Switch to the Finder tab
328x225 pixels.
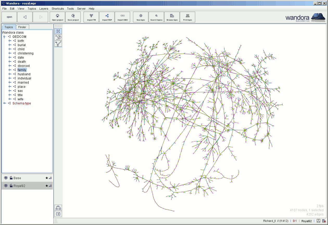[x=22, y=27]
